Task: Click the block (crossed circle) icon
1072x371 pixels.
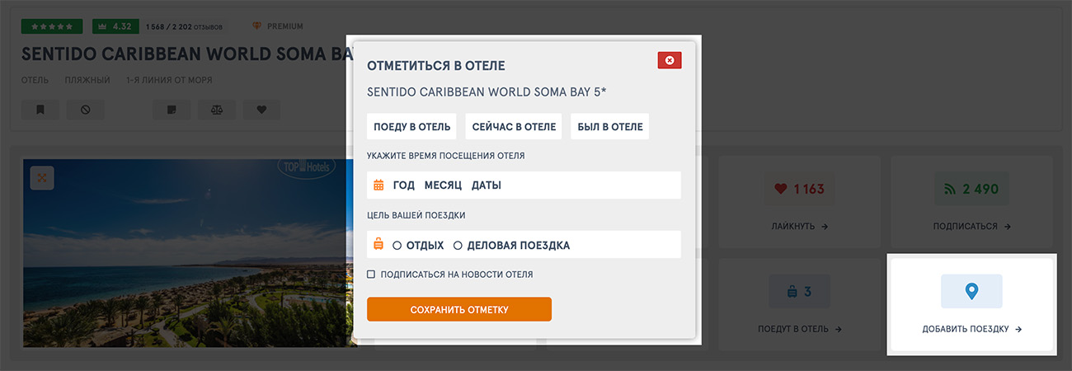Action: pyautogui.click(x=86, y=110)
